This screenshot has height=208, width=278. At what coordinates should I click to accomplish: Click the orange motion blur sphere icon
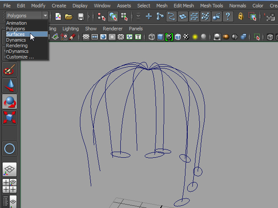[x=226, y=37]
